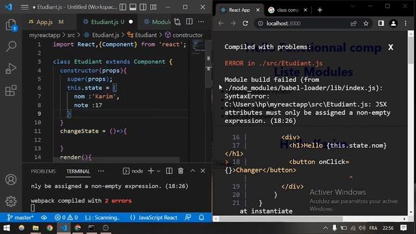Select Etudiant.js in the breadcrumb
This screenshot has height=234, width=416.
tap(105, 35)
